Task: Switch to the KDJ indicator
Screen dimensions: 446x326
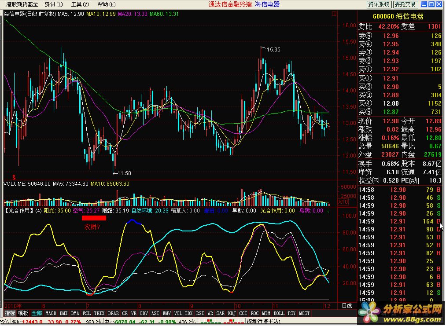Action: (x=232, y=313)
